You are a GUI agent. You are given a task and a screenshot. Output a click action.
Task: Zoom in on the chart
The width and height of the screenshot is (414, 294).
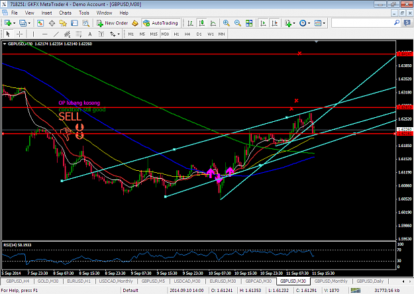tap(227, 23)
